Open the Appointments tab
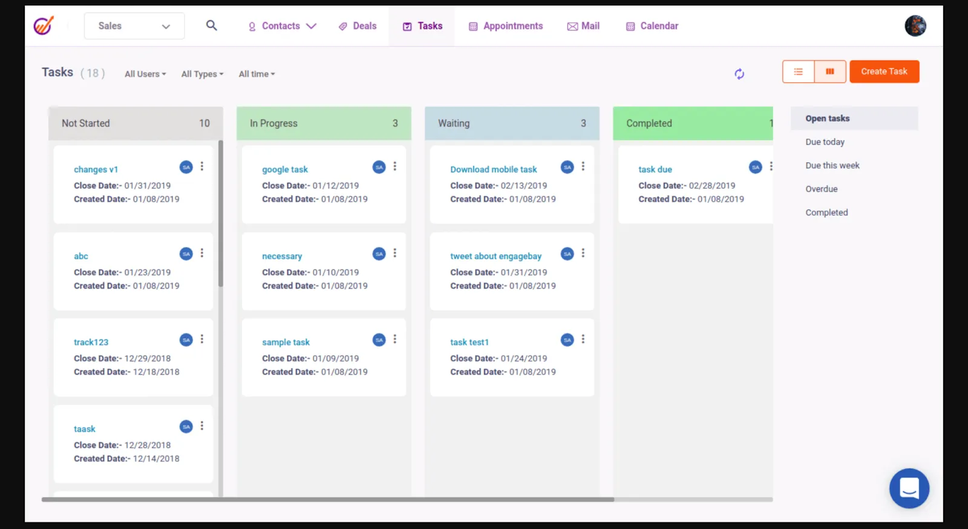 click(x=506, y=26)
